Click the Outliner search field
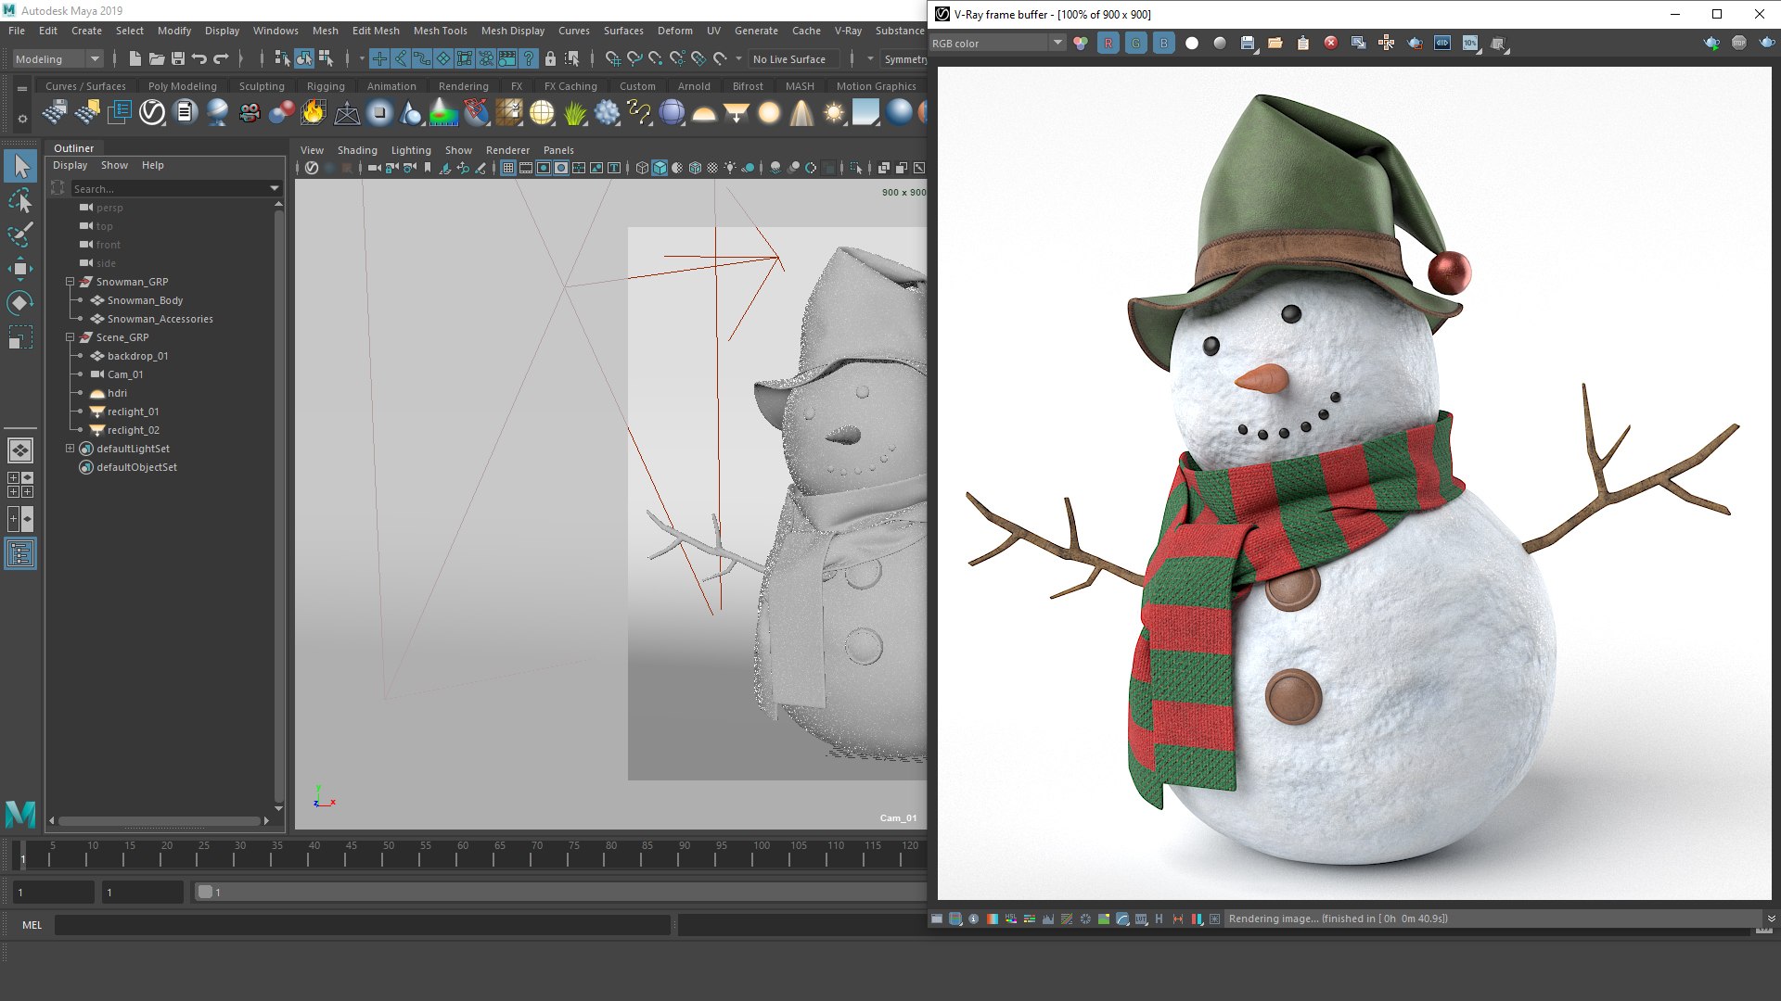Viewport: 1781px width, 1001px height. pyautogui.click(x=170, y=188)
